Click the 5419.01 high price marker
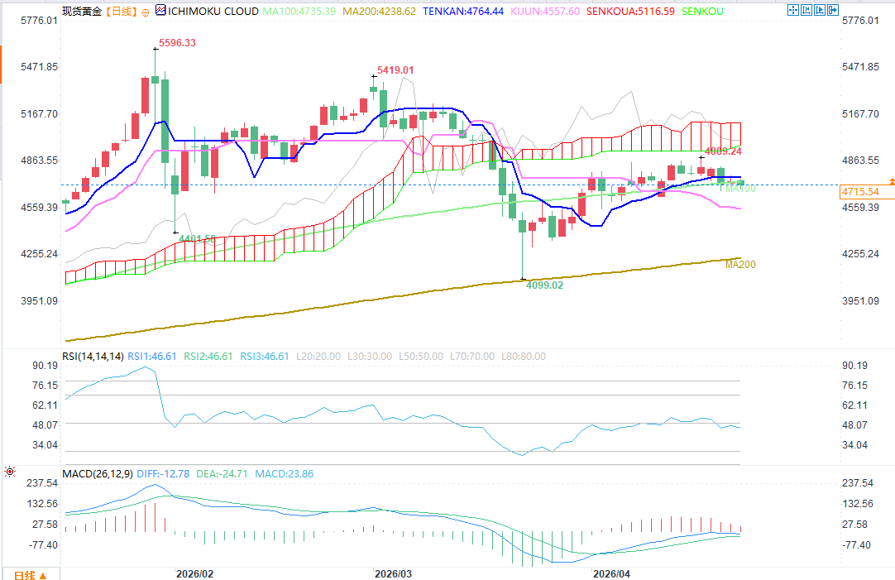The width and height of the screenshot is (895, 580). point(395,70)
